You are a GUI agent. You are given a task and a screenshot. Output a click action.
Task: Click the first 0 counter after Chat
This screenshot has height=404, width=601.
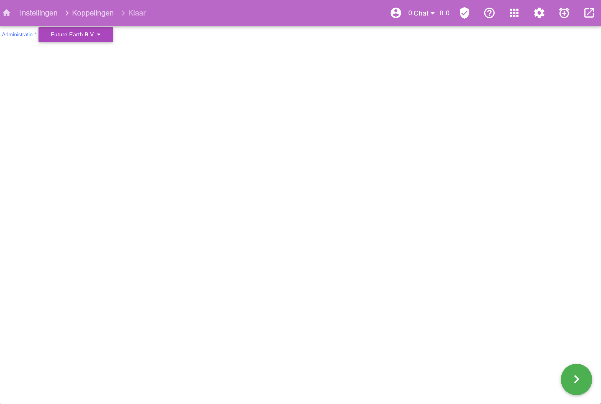pyautogui.click(x=441, y=13)
